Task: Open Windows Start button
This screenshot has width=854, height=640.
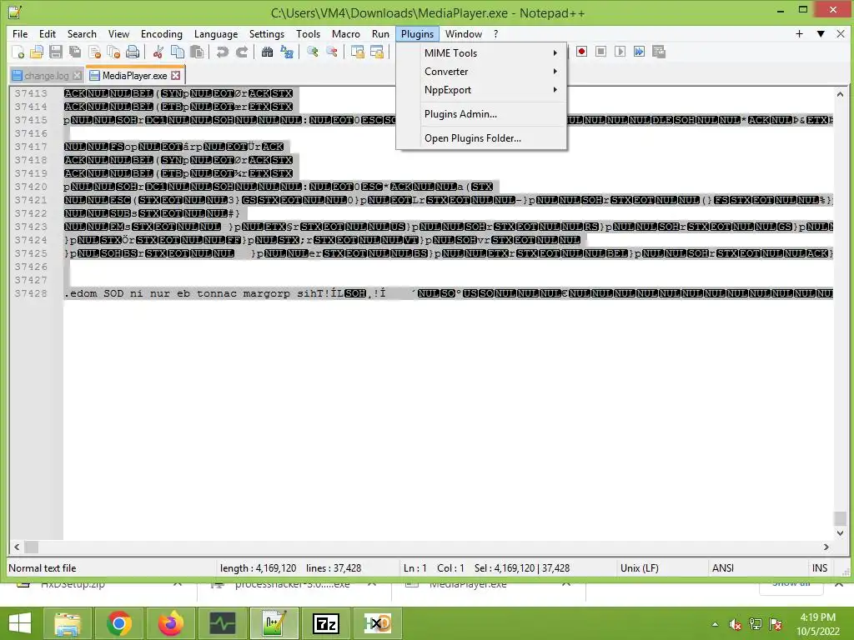Action: point(20,623)
